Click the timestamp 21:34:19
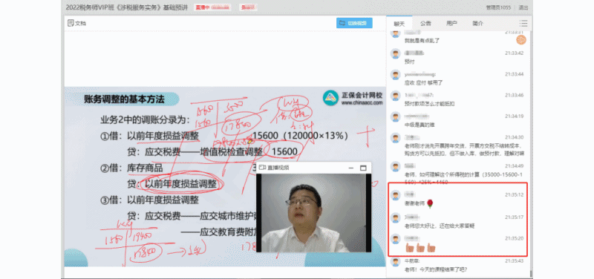This screenshot has width=594, height=279. tap(514, 116)
